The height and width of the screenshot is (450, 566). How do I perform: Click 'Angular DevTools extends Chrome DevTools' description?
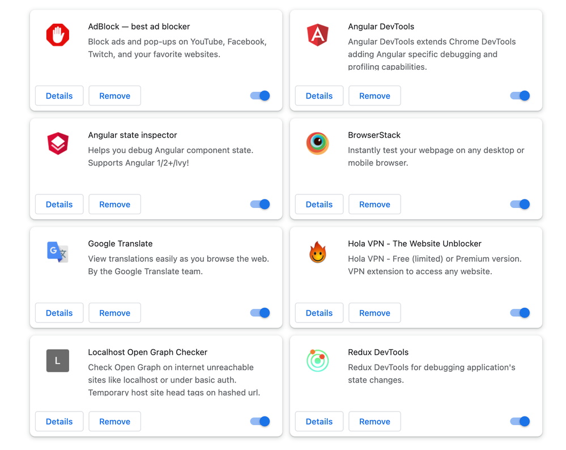point(432,54)
